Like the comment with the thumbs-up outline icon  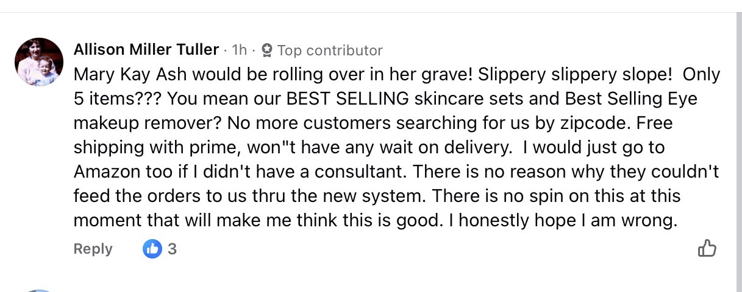coord(707,248)
